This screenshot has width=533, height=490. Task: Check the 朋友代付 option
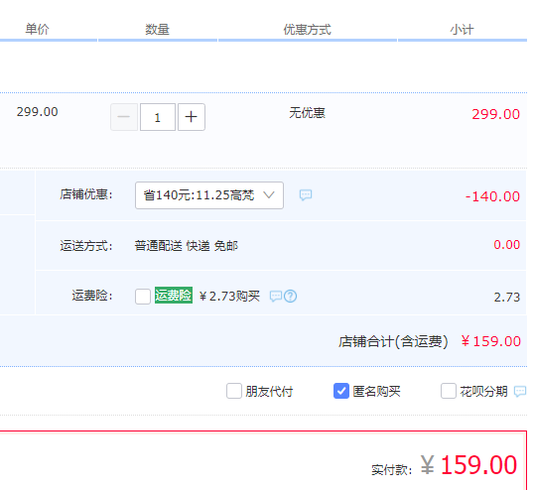tap(234, 391)
